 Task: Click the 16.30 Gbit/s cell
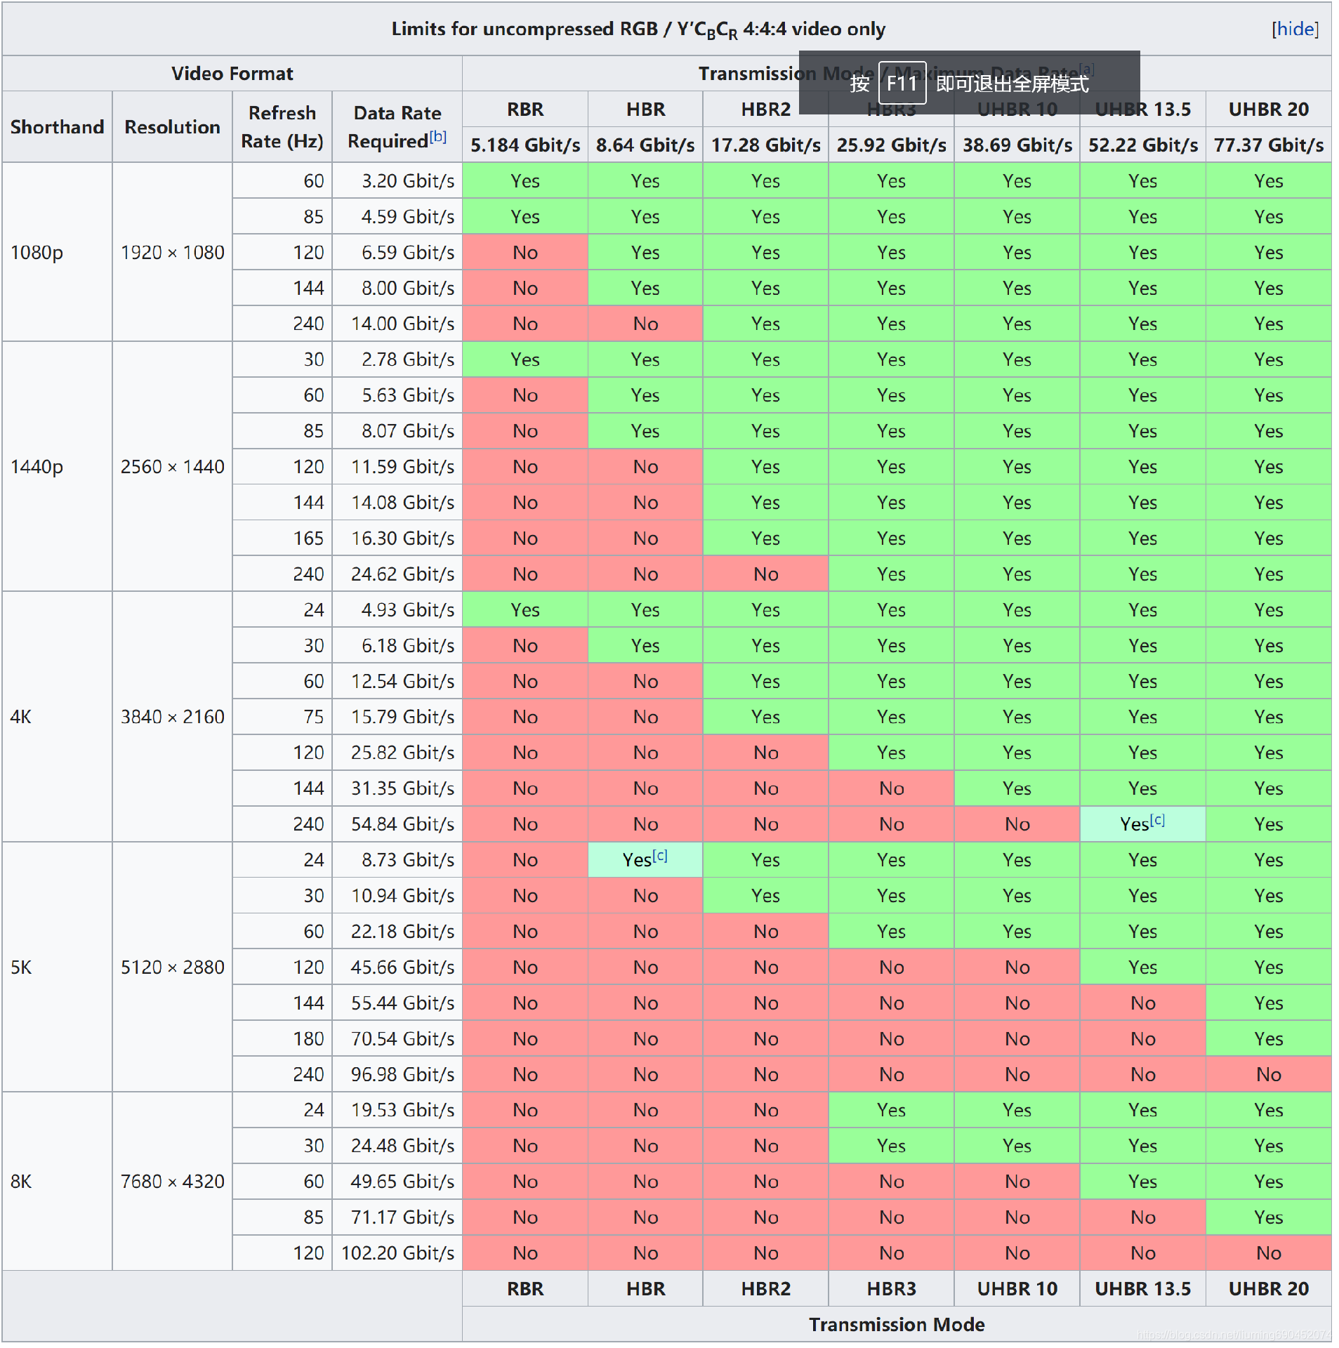(397, 538)
